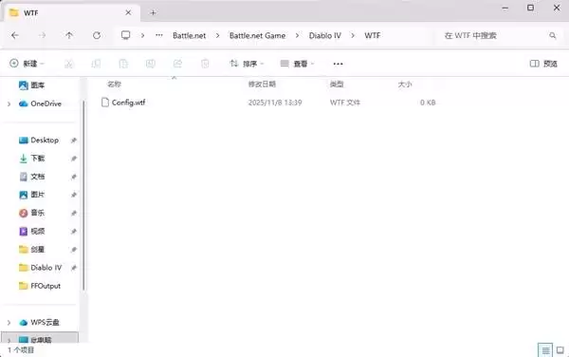Open Diablo IV pinned sidebar folder
Image resolution: width=569 pixels, height=357 pixels.
tap(40, 268)
